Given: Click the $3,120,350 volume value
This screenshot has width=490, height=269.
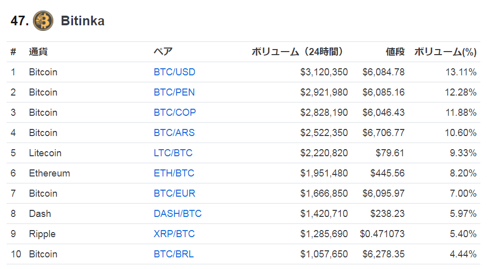Looking at the screenshot, I should pos(324,72).
